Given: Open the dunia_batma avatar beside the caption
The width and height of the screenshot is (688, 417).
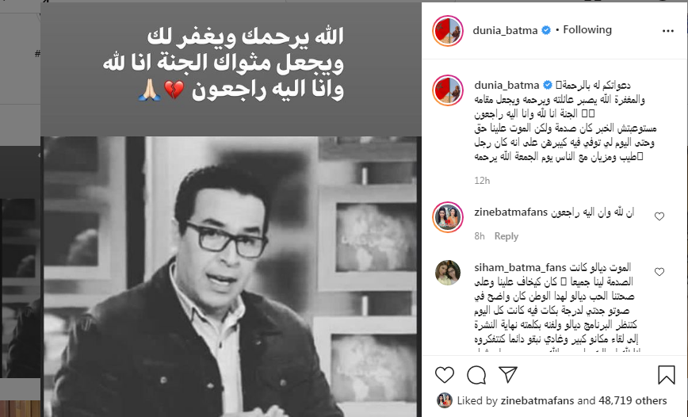Looking at the screenshot, I should click(x=448, y=90).
